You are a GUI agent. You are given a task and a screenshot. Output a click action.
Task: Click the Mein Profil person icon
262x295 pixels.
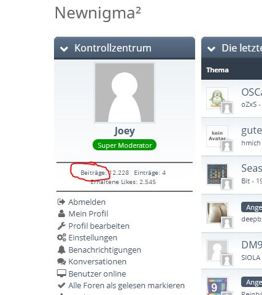coord(61,213)
